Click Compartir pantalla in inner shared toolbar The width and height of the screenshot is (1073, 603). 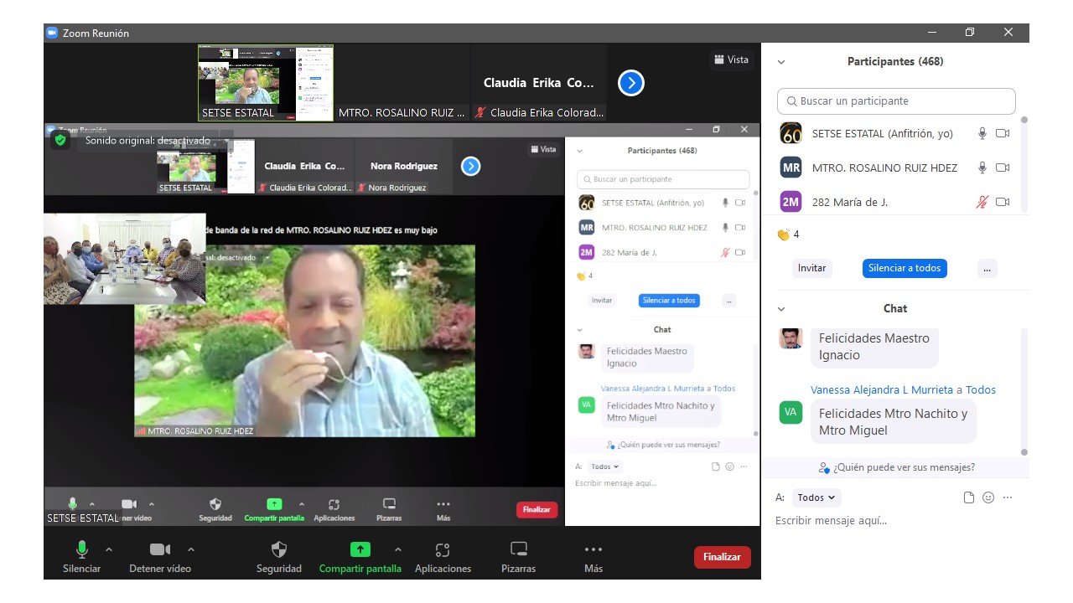tap(274, 509)
